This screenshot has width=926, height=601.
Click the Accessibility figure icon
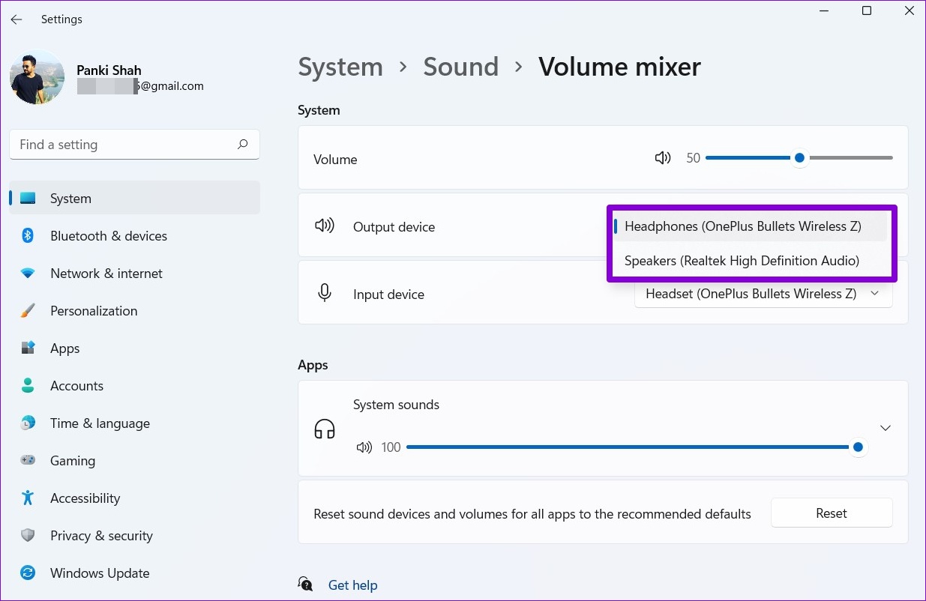point(28,498)
